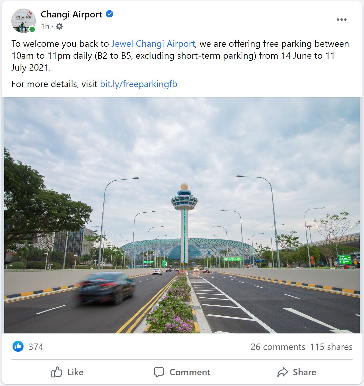
Task: Click the blue thumbs-up reaction icon
Action: [x=18, y=347]
